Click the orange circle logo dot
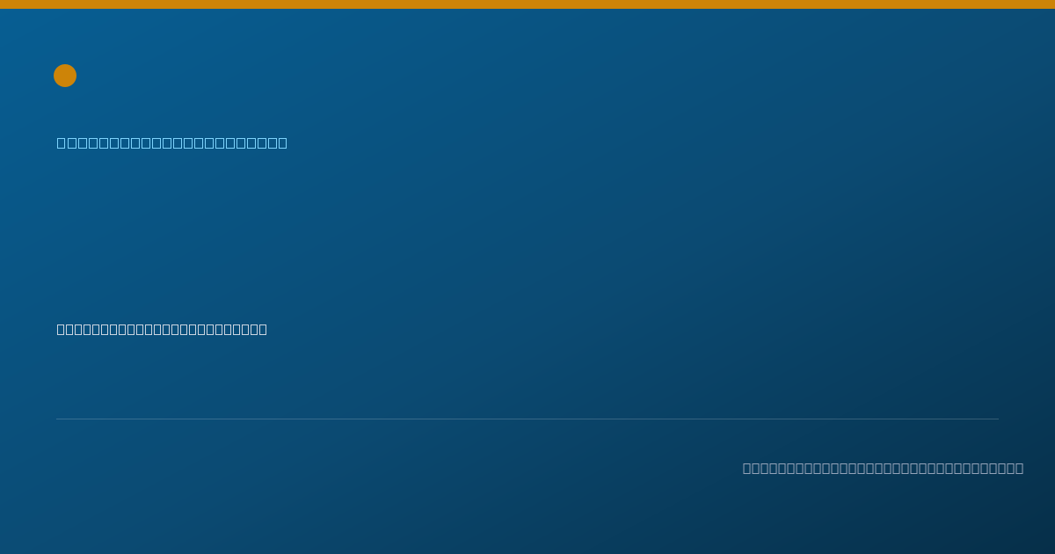 [65, 76]
